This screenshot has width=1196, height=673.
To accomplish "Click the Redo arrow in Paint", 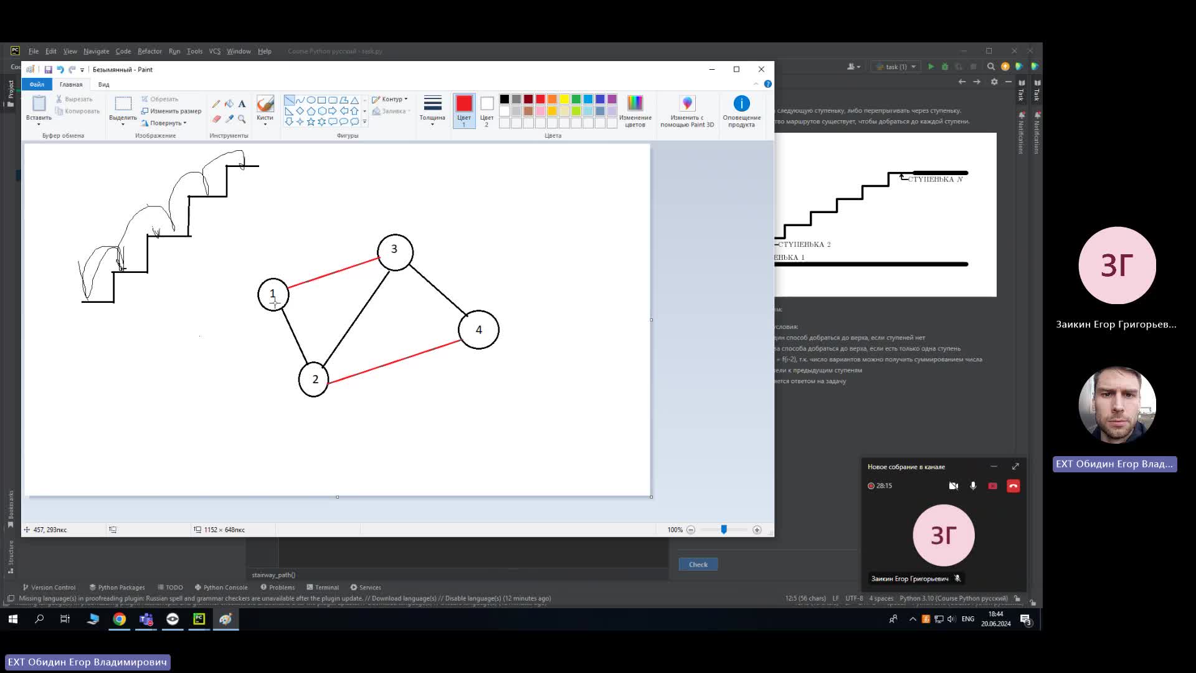I will [x=72, y=70].
